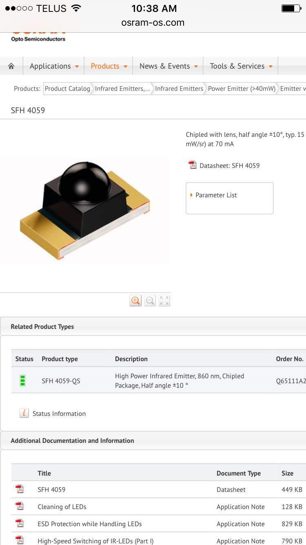Click the zoom out magnifier icon
The image size is (306, 545).
click(x=150, y=301)
